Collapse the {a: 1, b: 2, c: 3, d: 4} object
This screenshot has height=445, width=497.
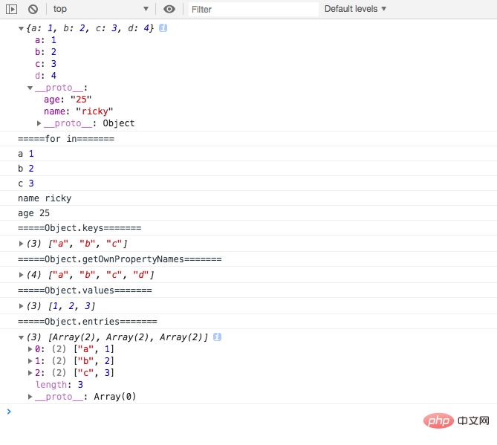(21, 28)
